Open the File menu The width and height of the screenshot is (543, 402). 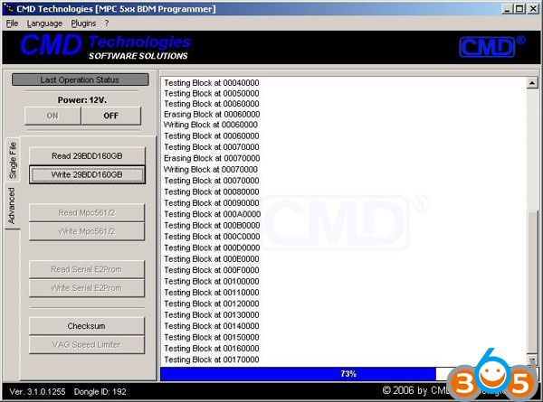click(x=12, y=23)
